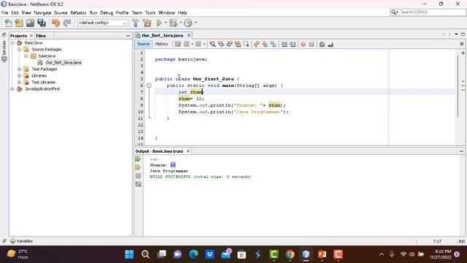This screenshot has height=263, width=467.
Task: Click the Redo toolbar icon
Action: click(x=67, y=23)
